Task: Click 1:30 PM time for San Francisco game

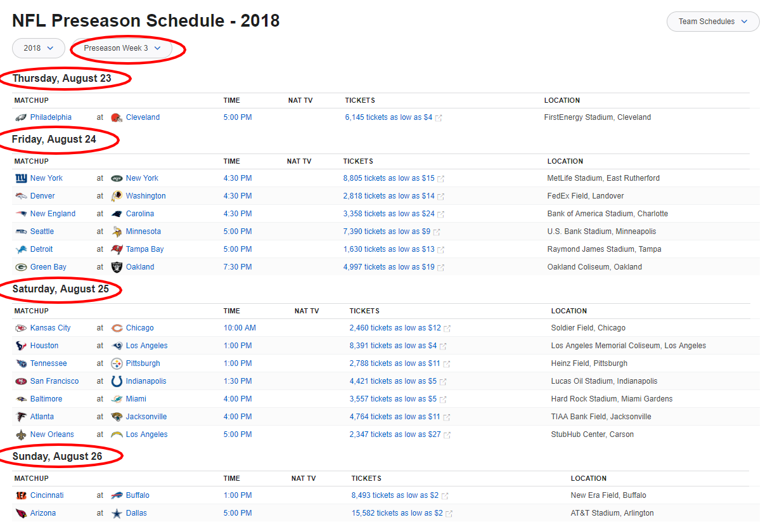Action: (238, 381)
